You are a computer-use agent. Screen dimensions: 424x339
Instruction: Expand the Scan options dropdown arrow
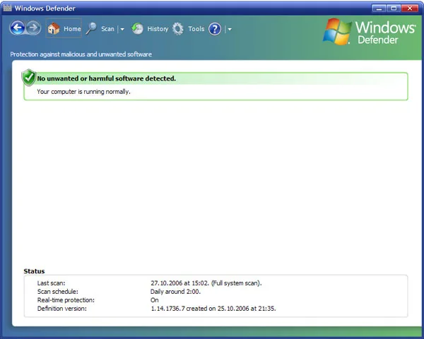tap(122, 29)
